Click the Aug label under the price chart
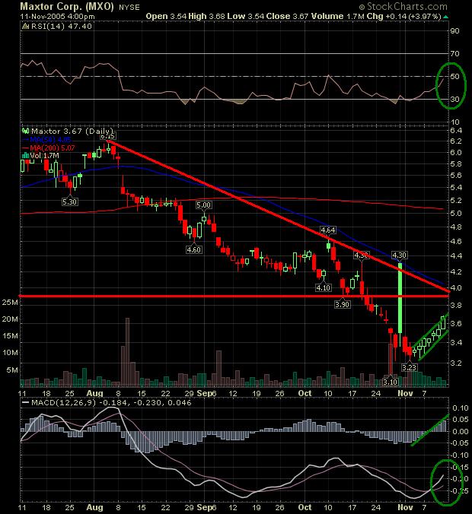472x514 pixels. pos(95,393)
